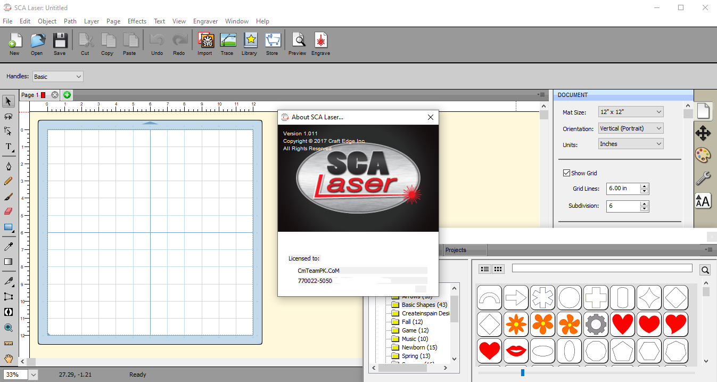Viewport: 717px width, 382px height.
Task: Select the arrow selection tool
Action: click(x=9, y=101)
